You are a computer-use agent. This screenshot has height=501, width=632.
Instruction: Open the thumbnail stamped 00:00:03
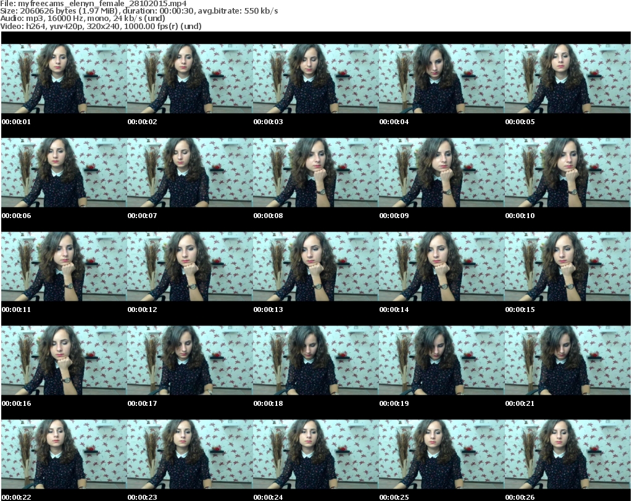point(315,78)
